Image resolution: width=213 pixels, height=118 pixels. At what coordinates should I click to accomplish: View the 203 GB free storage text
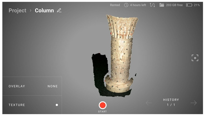pos(174,5)
